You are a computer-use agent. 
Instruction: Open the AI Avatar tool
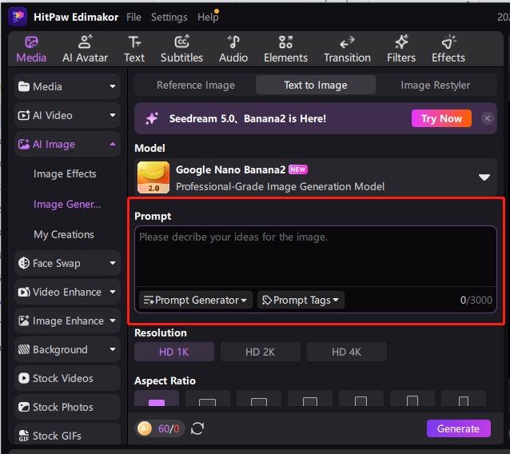point(86,49)
